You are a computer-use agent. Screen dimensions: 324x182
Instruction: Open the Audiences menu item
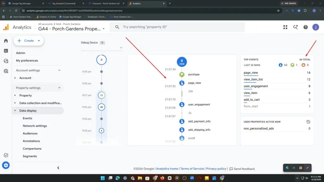tap(30, 134)
